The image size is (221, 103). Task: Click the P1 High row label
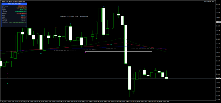point(4,21)
